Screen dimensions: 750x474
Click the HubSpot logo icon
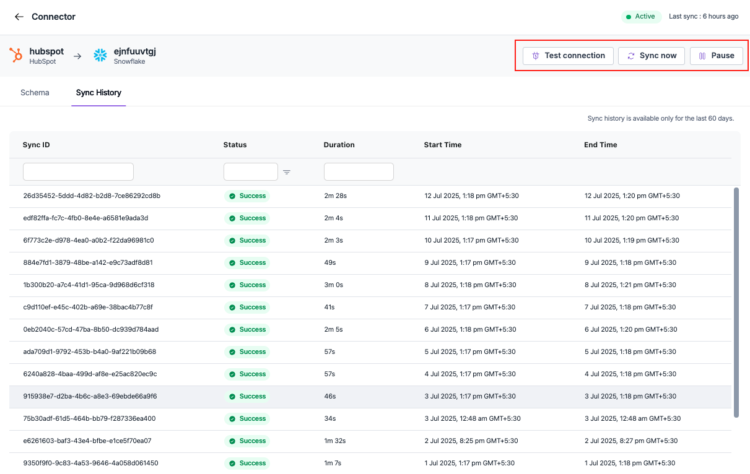click(x=16, y=56)
